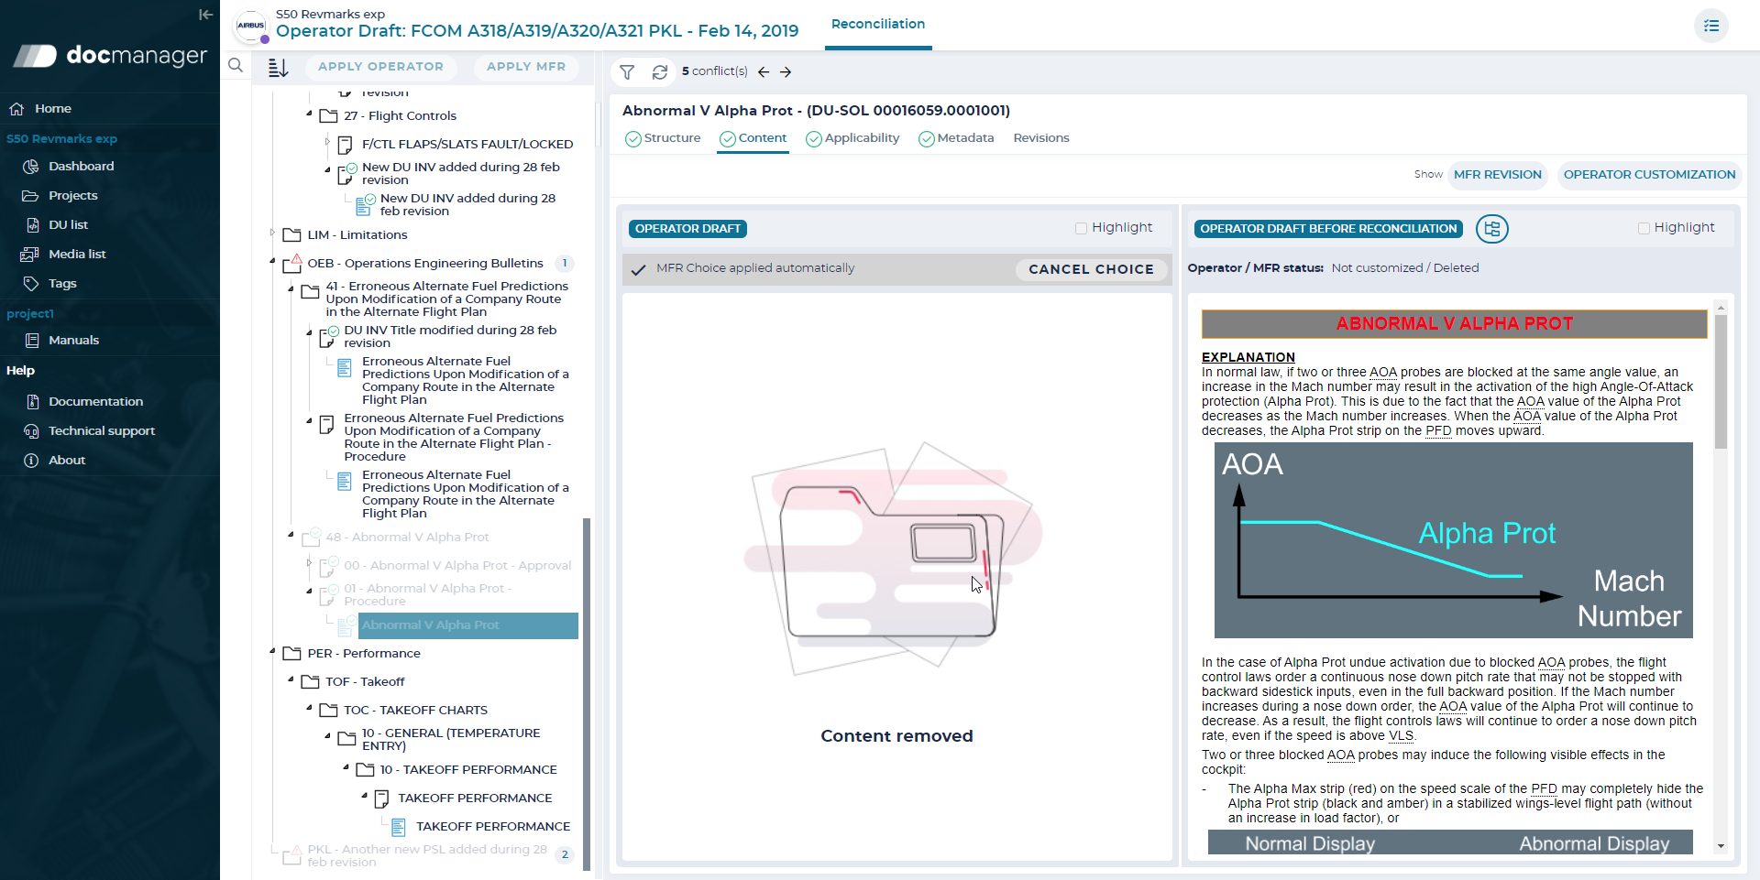Click the Technical support headset icon
Viewport: 1760px width, 880px height.
[31, 431]
